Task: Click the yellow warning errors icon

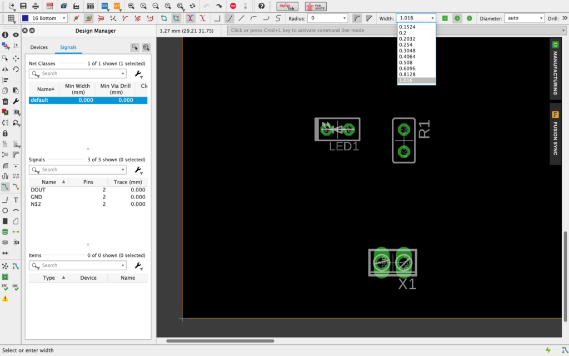Action: click(x=5, y=299)
